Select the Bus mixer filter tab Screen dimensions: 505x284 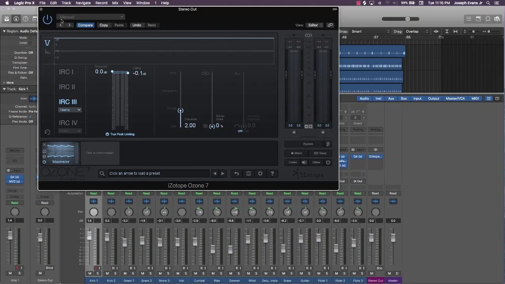(x=404, y=99)
